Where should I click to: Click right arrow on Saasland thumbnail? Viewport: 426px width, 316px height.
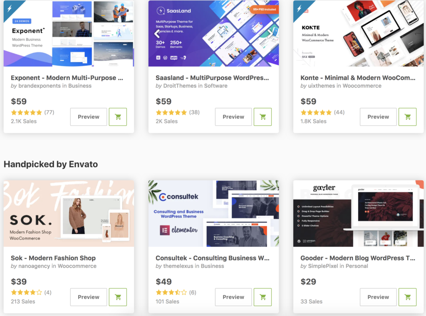(270, 34)
